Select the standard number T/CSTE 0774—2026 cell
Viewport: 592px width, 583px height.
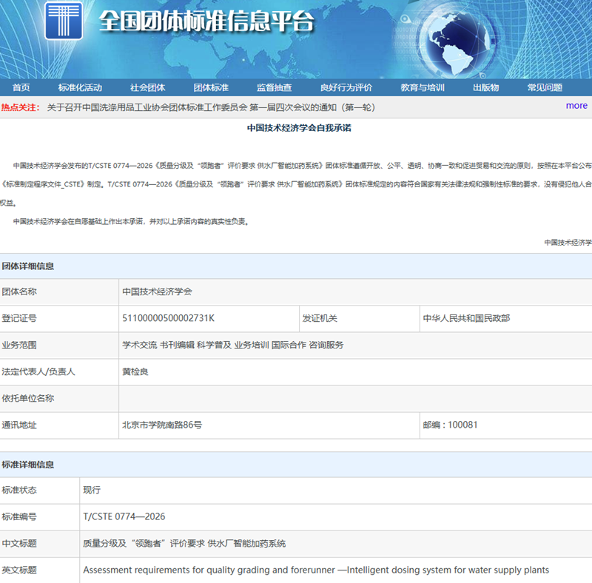coord(336,517)
